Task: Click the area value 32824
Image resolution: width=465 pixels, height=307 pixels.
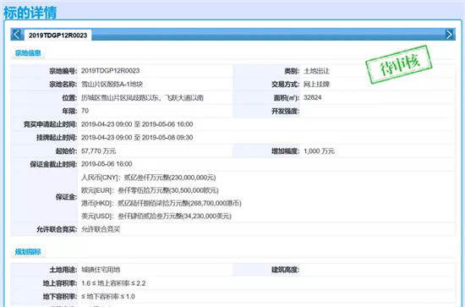Action: 312,97
